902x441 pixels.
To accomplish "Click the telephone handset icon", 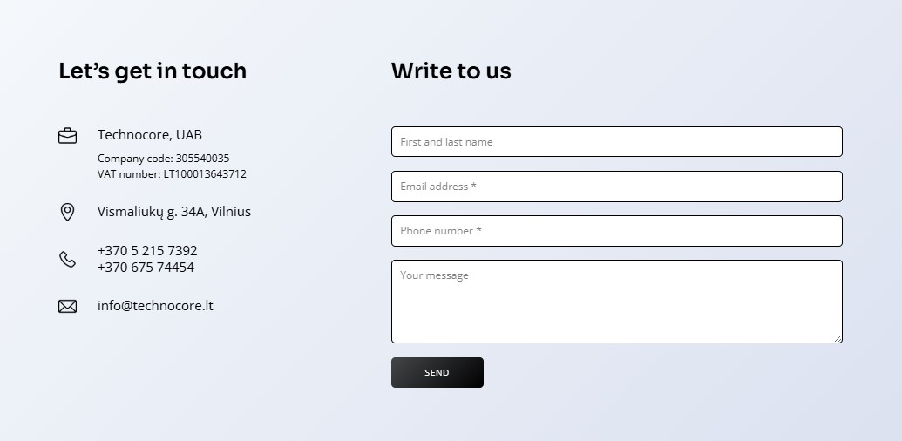I will 67,260.
